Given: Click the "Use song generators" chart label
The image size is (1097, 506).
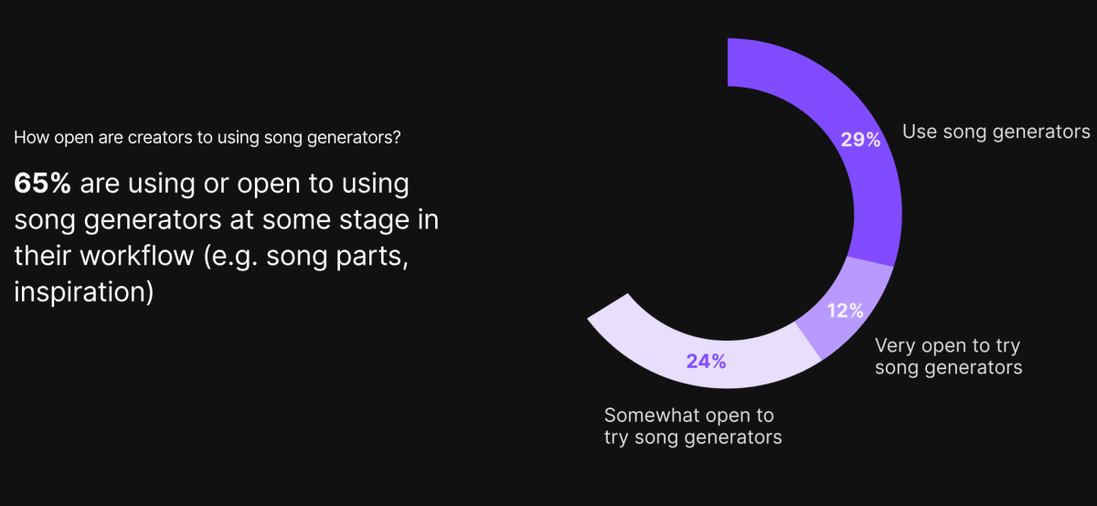Looking at the screenshot, I should (x=996, y=132).
